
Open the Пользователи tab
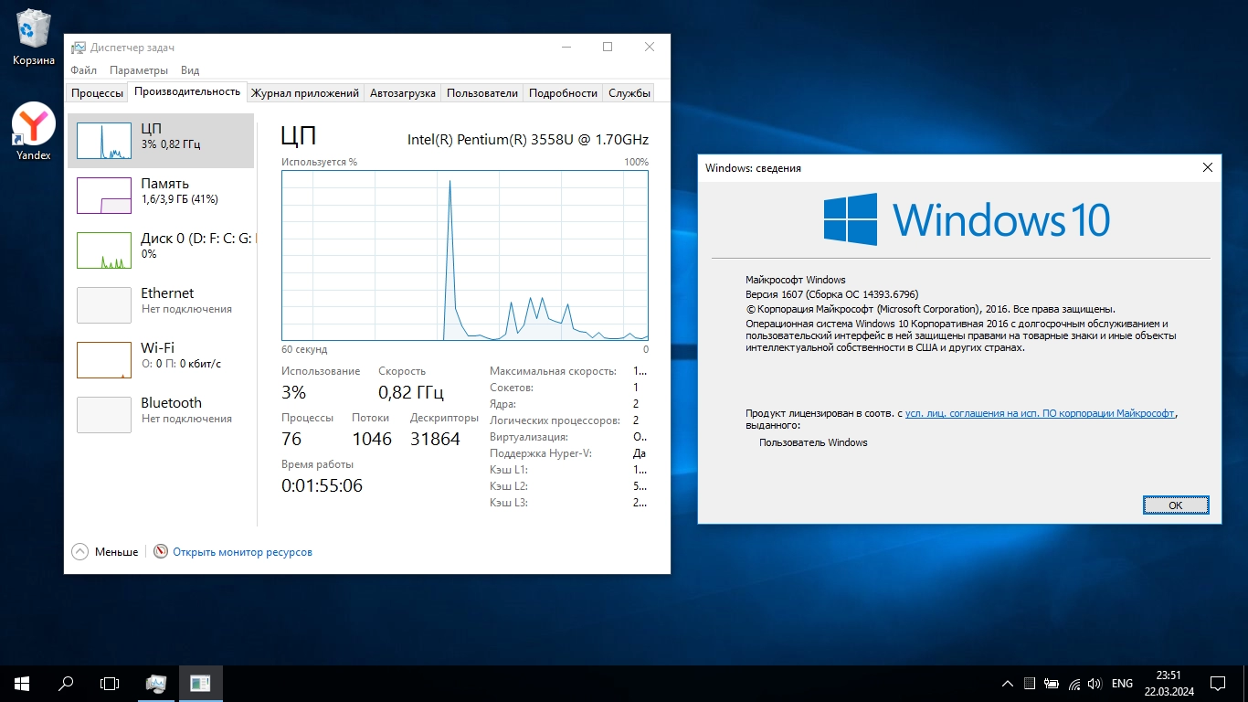(x=482, y=93)
